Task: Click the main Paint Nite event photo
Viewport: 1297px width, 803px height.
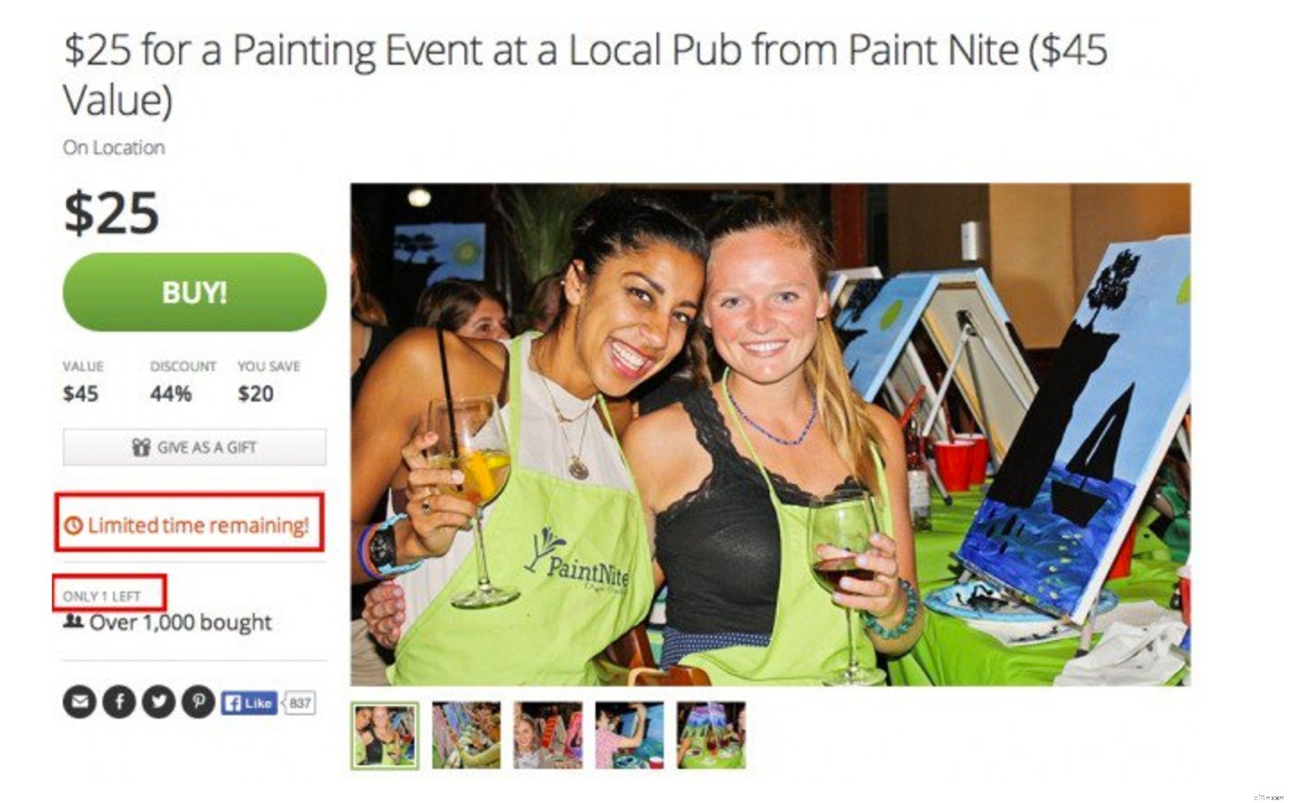Action: pyautogui.click(x=770, y=434)
